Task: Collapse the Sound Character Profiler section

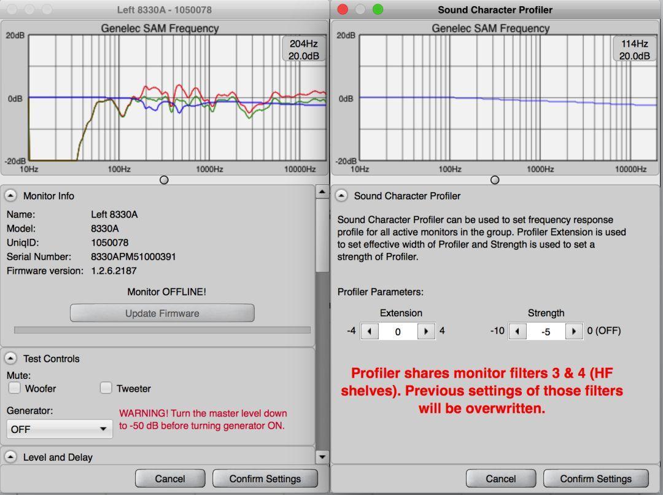Action: pos(341,196)
